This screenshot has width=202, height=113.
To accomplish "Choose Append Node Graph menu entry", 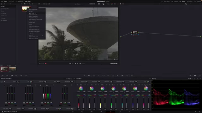I will click(x=33, y=16).
